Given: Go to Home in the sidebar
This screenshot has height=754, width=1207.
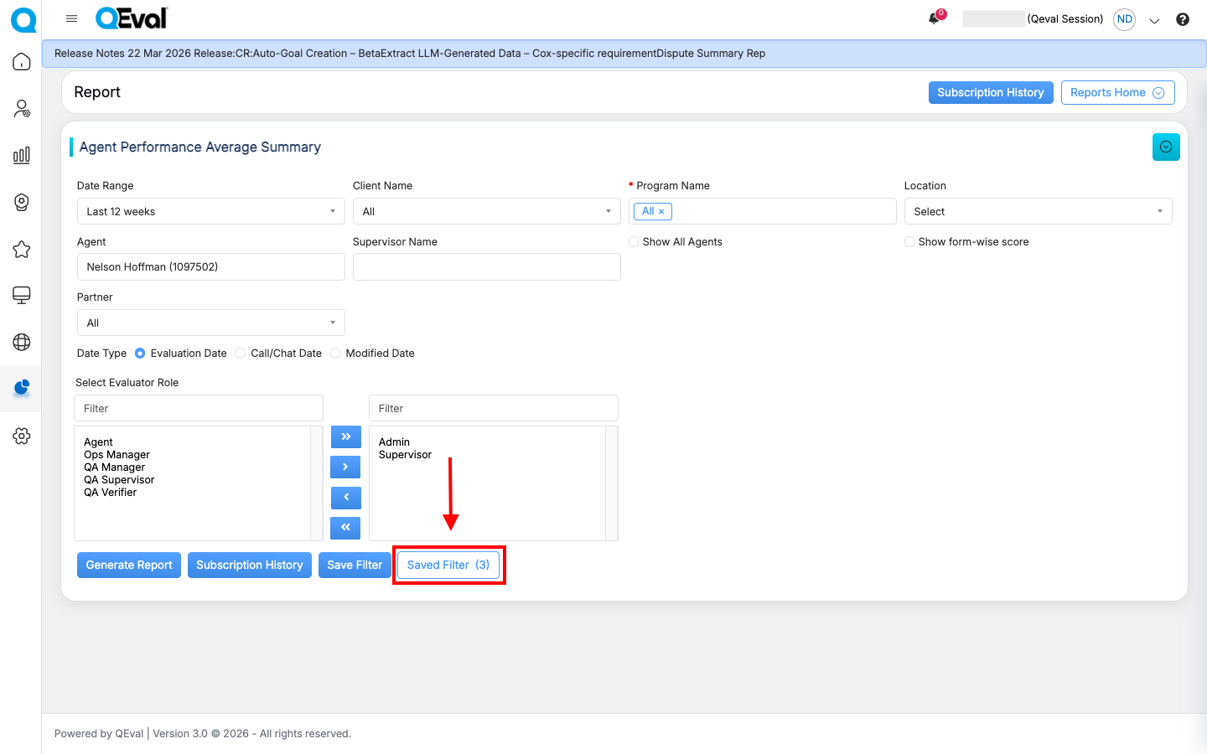Looking at the screenshot, I should point(22,62).
